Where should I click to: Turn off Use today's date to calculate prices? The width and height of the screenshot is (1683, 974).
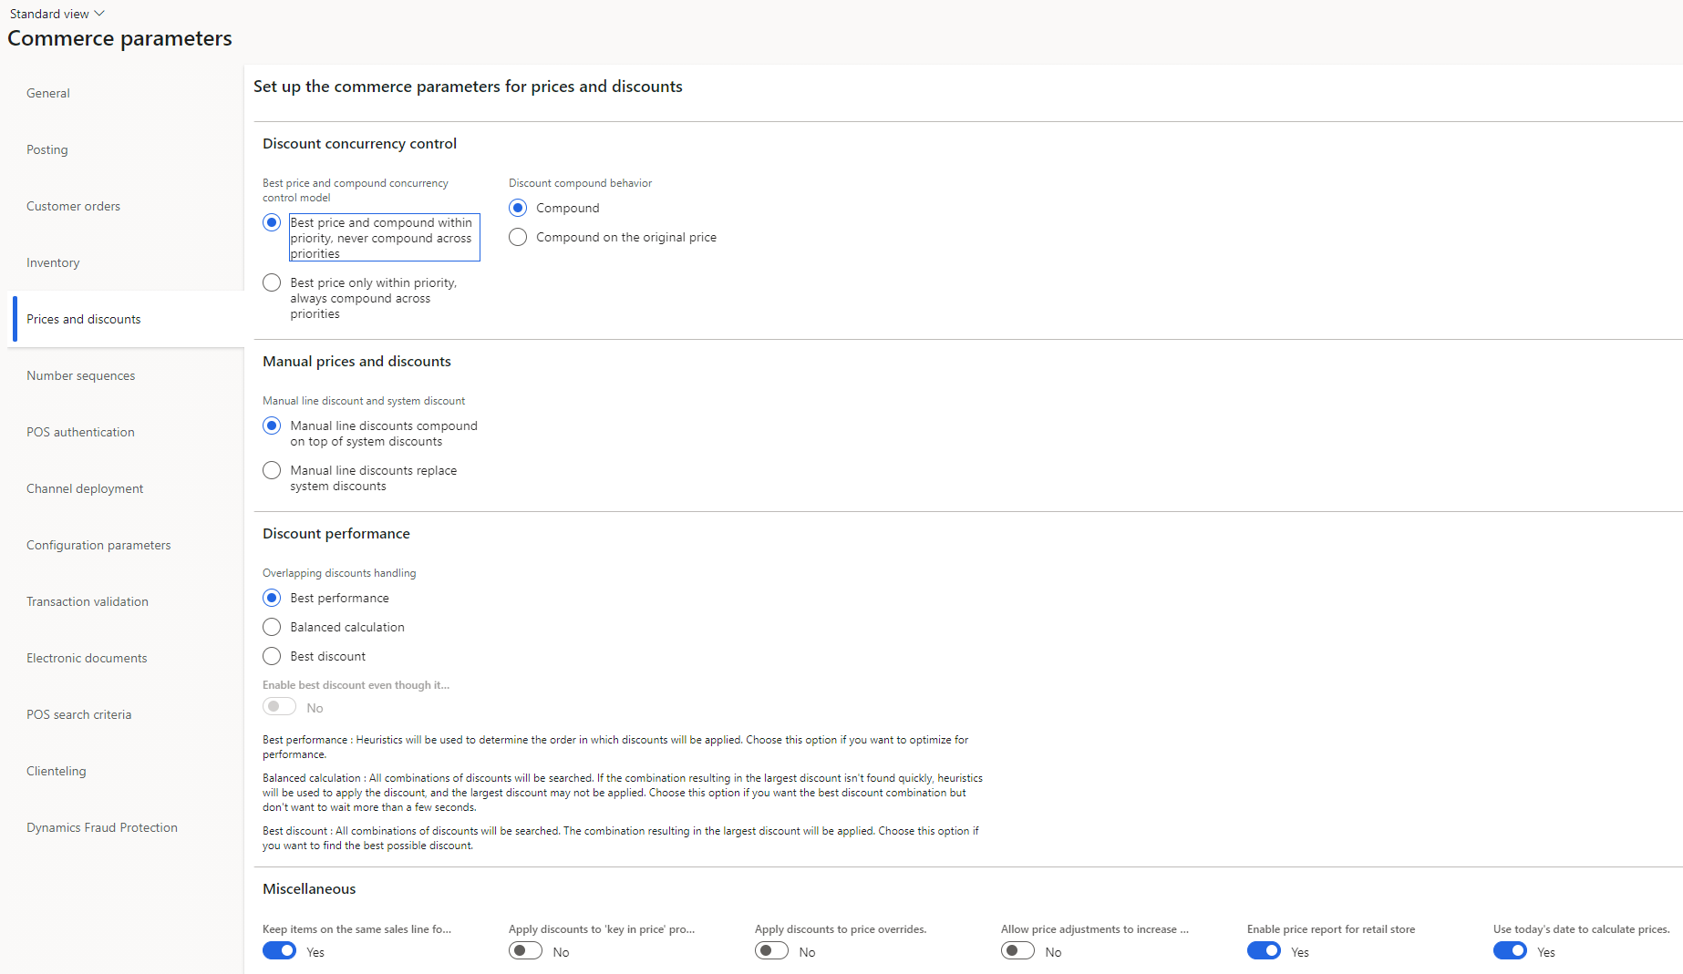tap(1510, 951)
